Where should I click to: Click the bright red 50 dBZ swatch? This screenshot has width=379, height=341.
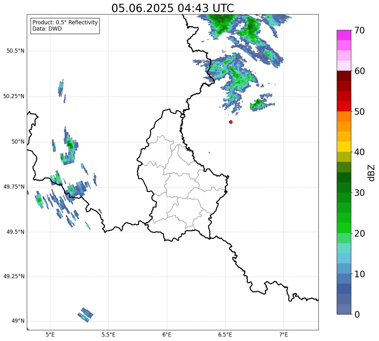(344, 106)
